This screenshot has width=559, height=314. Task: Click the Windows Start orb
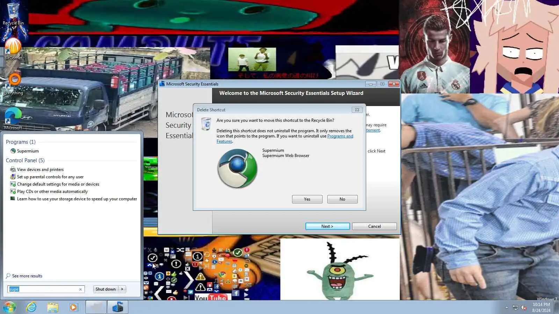pyautogui.click(x=9, y=307)
